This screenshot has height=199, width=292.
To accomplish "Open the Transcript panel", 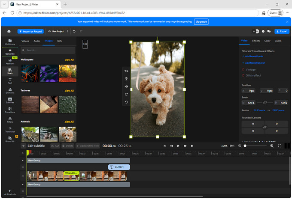I will (10, 130).
